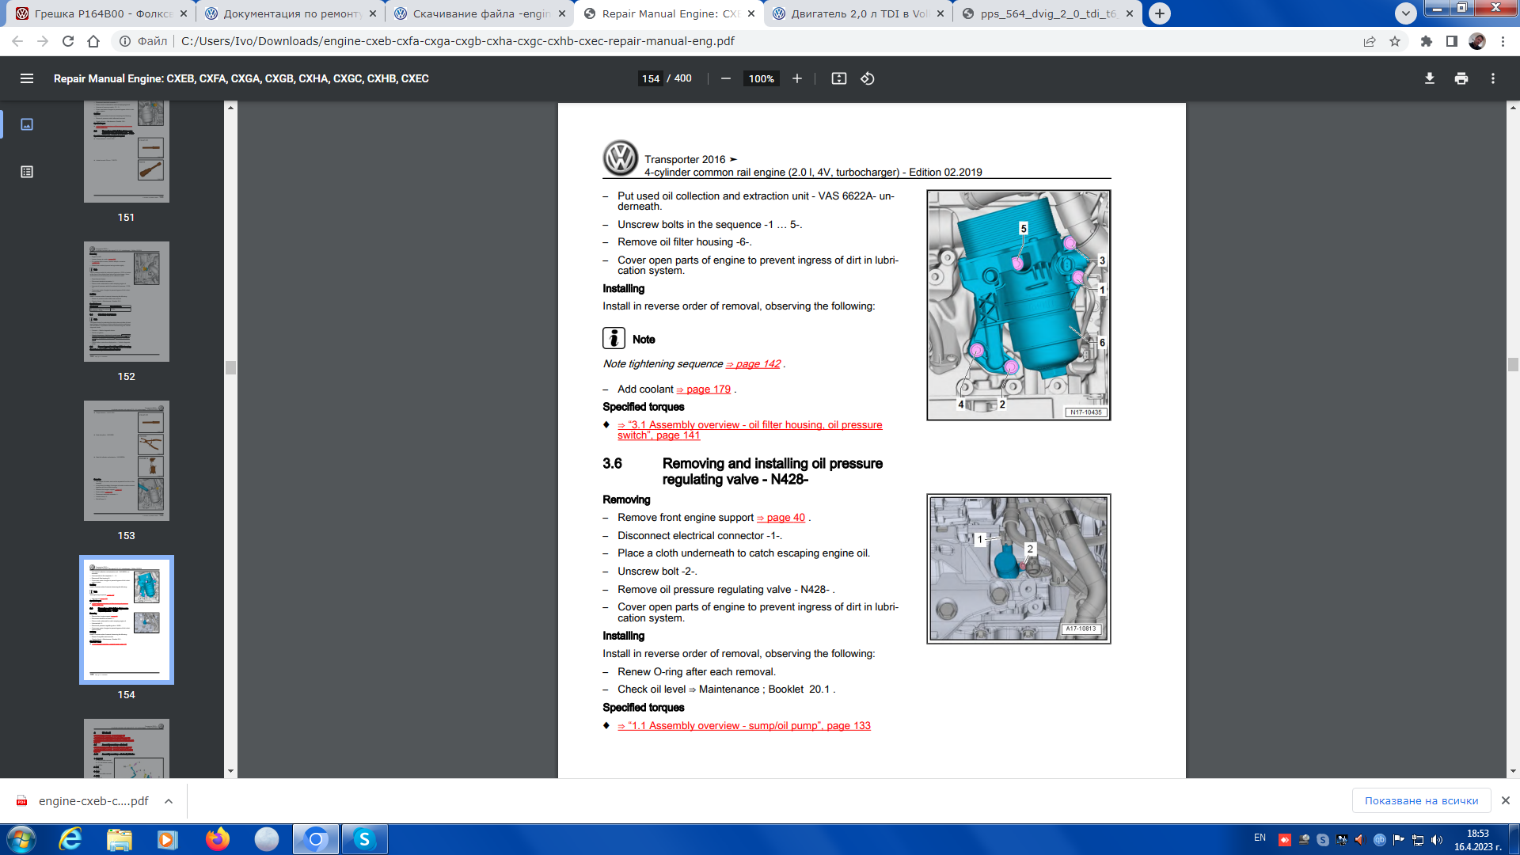
Task: Click the fit to page icon
Action: pyautogui.click(x=838, y=78)
